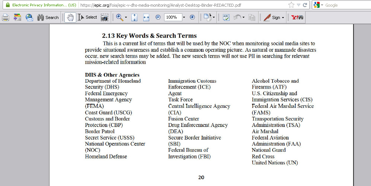Click the text 'Homeland Defense'

[x=106, y=156]
